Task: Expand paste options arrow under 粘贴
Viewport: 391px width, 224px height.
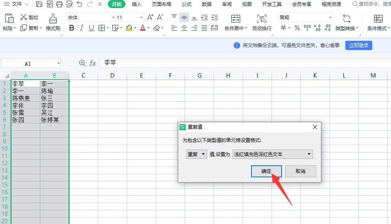Action: 14,28
